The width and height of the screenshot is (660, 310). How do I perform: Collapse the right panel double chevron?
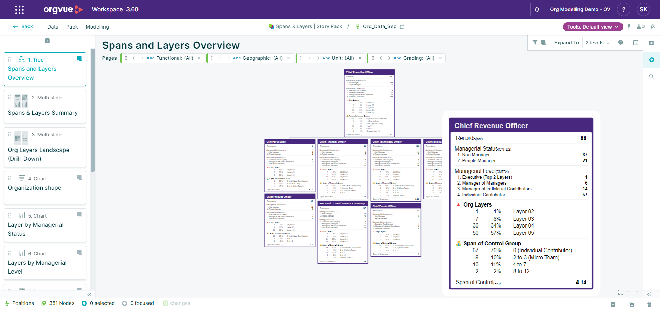pyautogui.click(x=649, y=294)
